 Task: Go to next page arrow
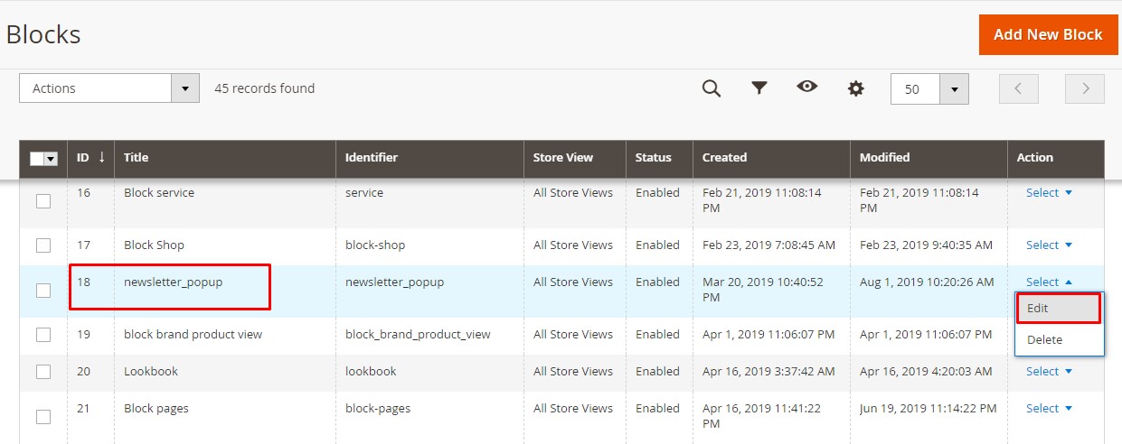1085,88
